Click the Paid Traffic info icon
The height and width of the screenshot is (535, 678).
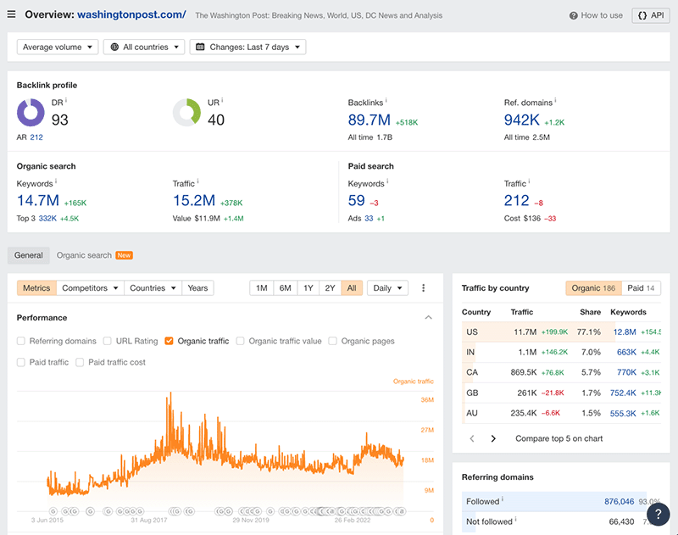click(529, 181)
